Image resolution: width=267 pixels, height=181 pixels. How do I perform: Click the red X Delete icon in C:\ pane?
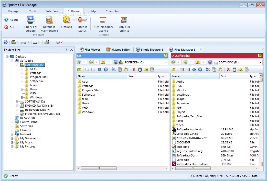click(134, 69)
